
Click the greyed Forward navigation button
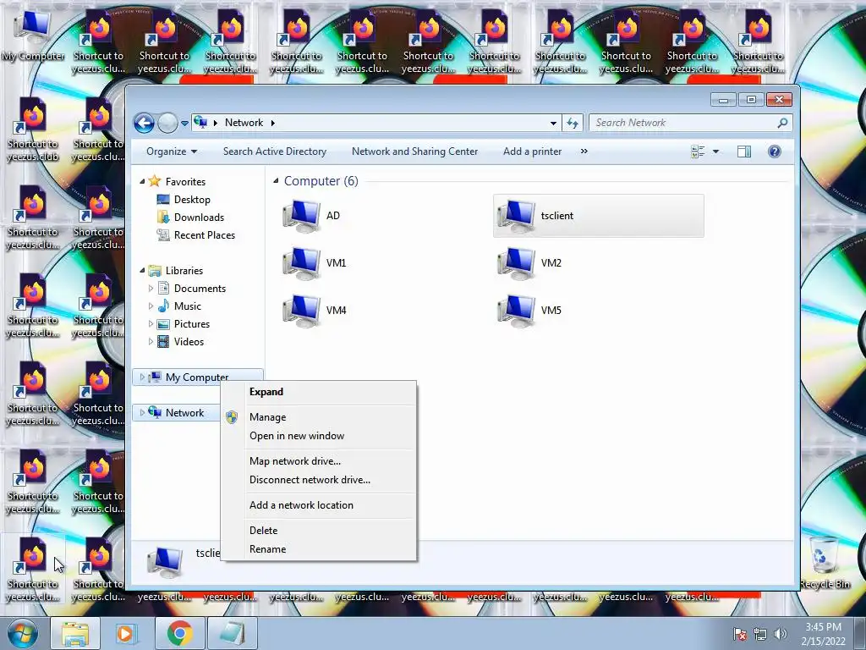[x=167, y=123]
